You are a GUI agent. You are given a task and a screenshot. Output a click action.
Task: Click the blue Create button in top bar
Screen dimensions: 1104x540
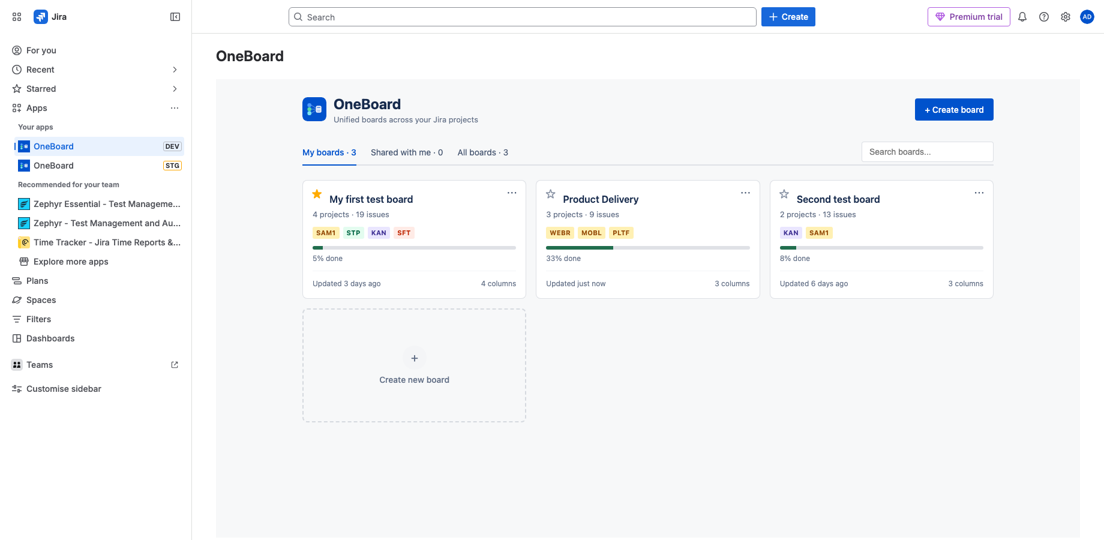788,17
